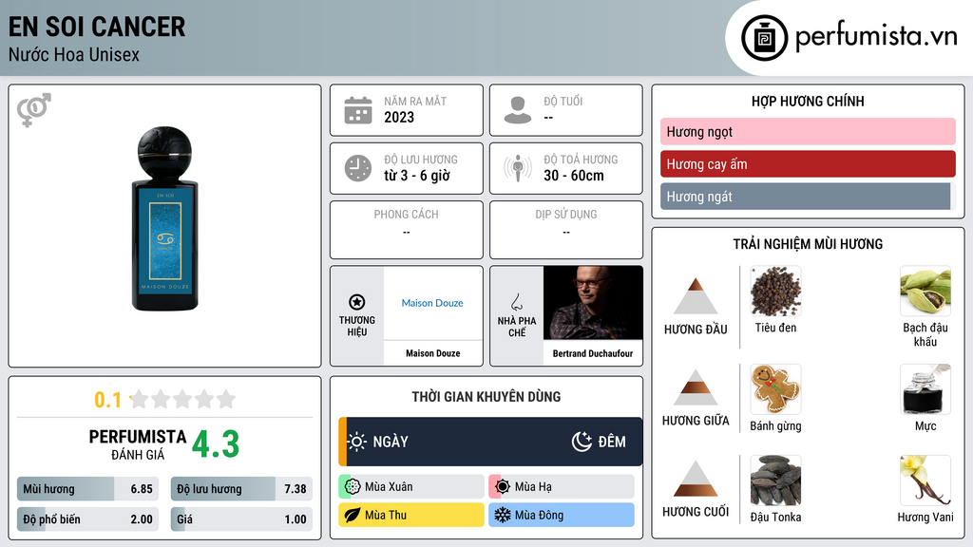The height and width of the screenshot is (547, 973).
Task: Click the Ngày Đêm usage time bar
Action: click(x=490, y=442)
